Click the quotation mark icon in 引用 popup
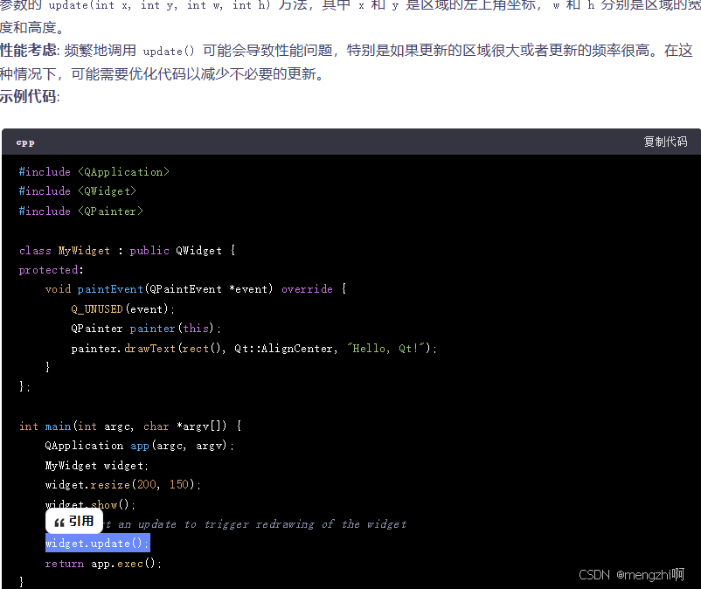Screen dimensions: 701x589 tap(59, 523)
